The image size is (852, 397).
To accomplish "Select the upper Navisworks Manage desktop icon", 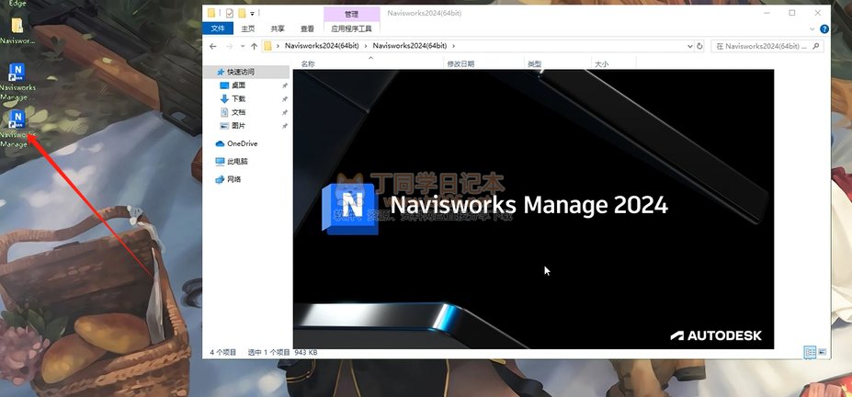I will [x=17, y=74].
